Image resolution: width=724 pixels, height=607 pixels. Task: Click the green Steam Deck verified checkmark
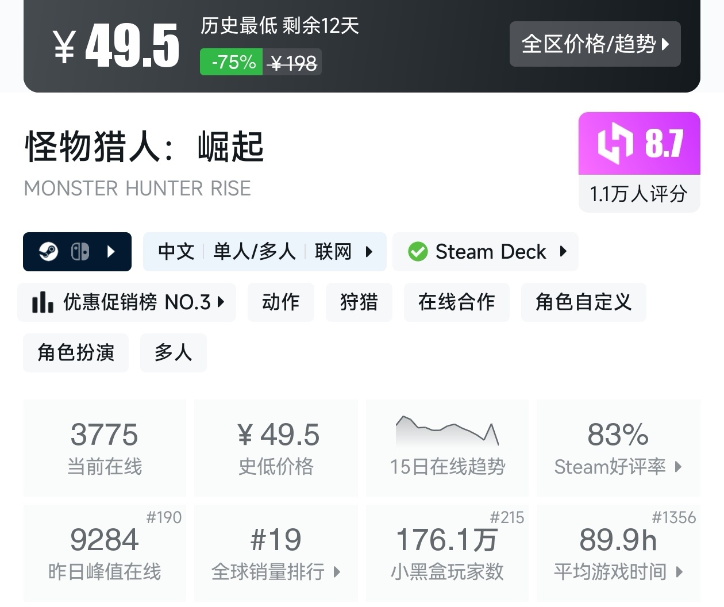(418, 252)
